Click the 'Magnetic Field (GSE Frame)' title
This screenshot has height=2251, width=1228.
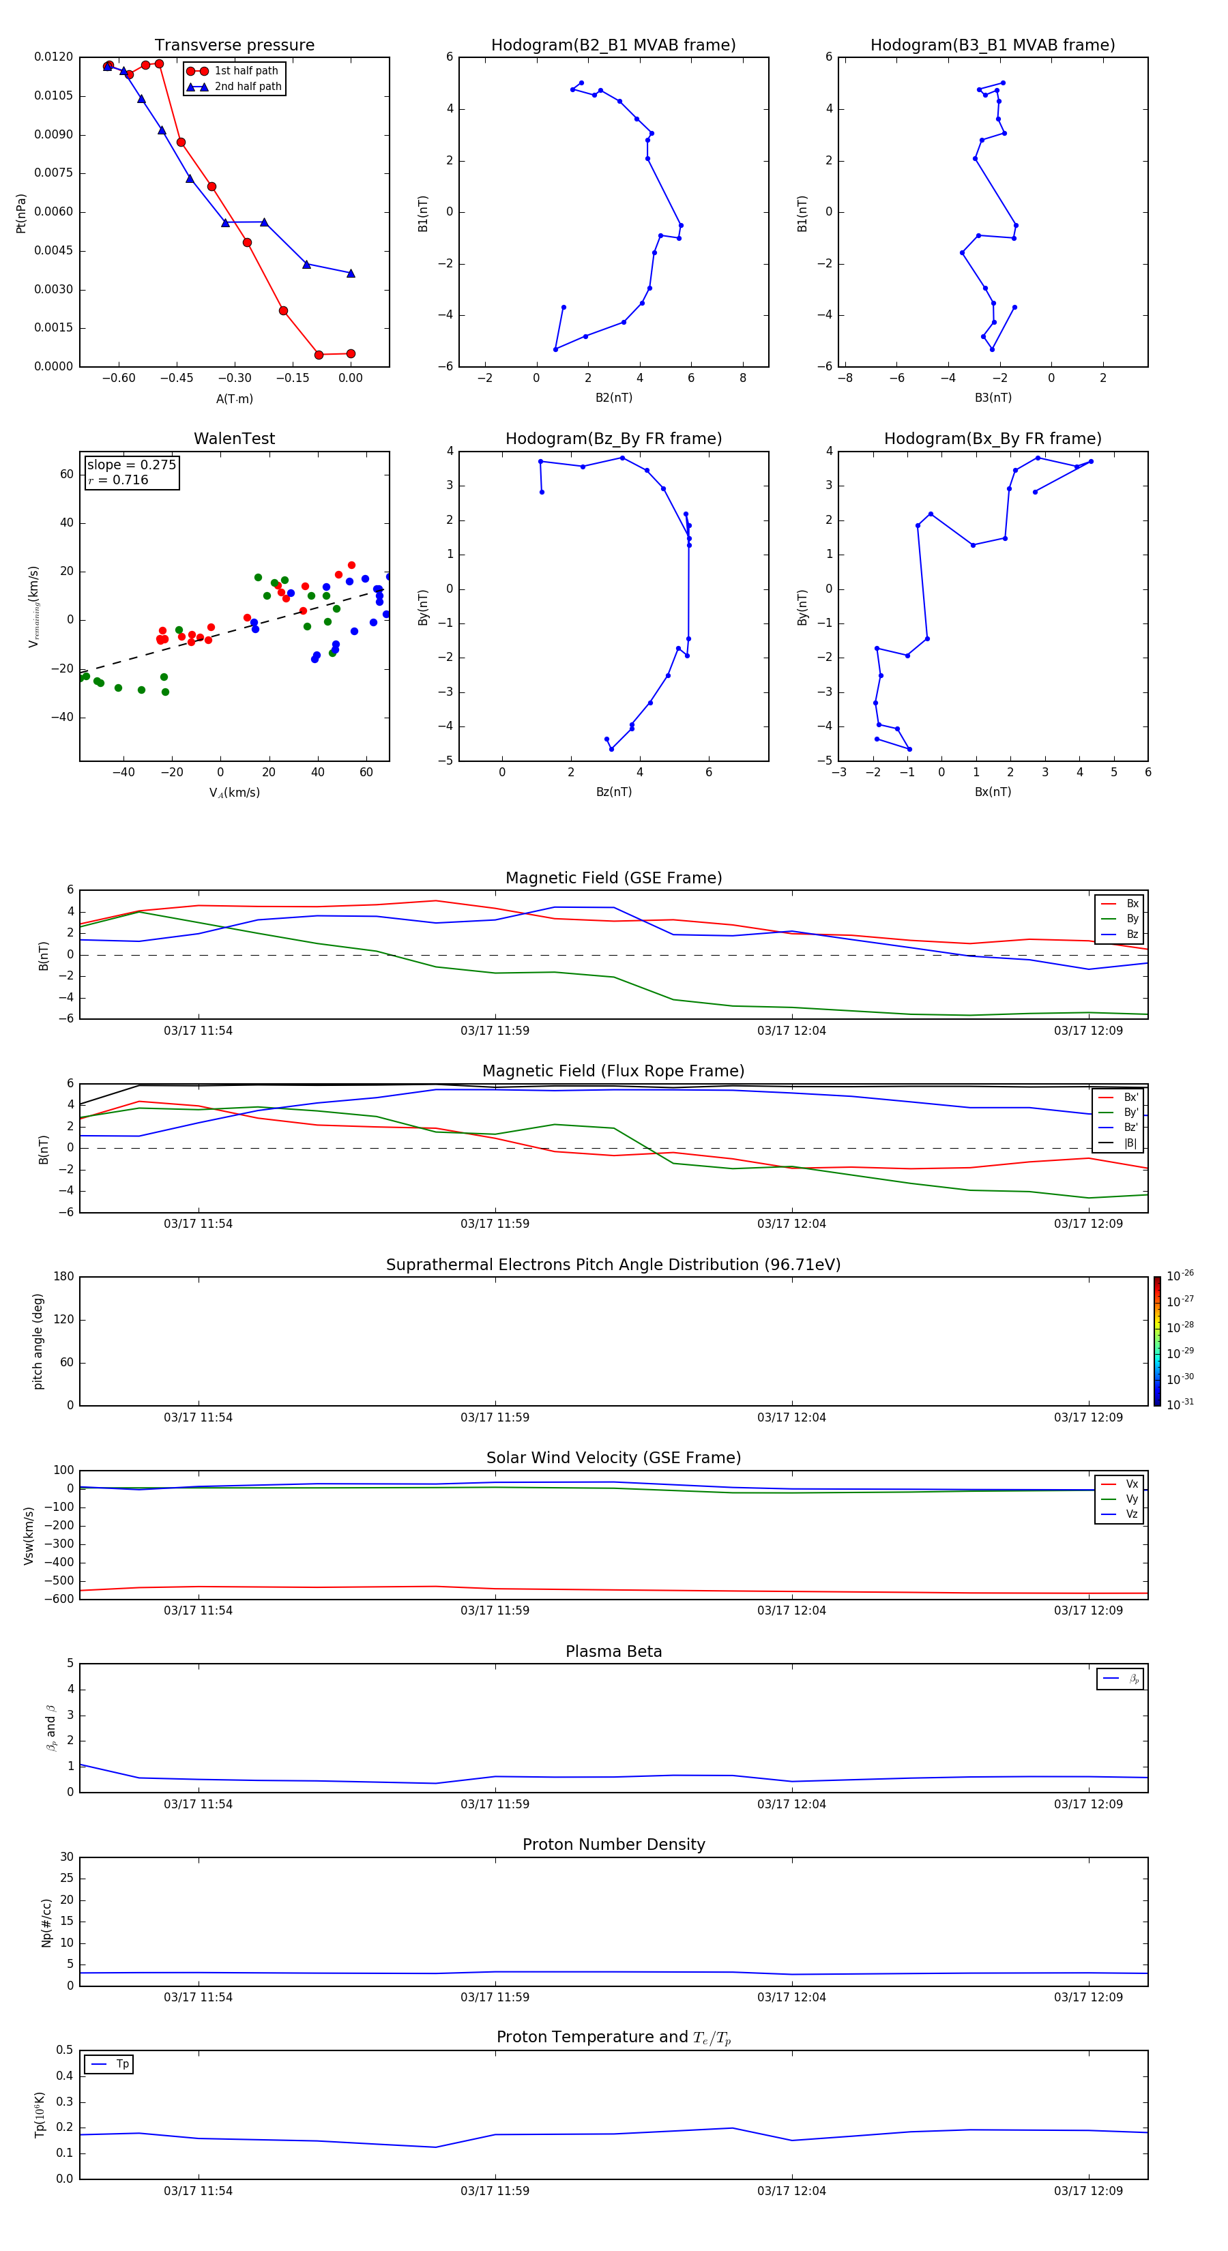613,878
